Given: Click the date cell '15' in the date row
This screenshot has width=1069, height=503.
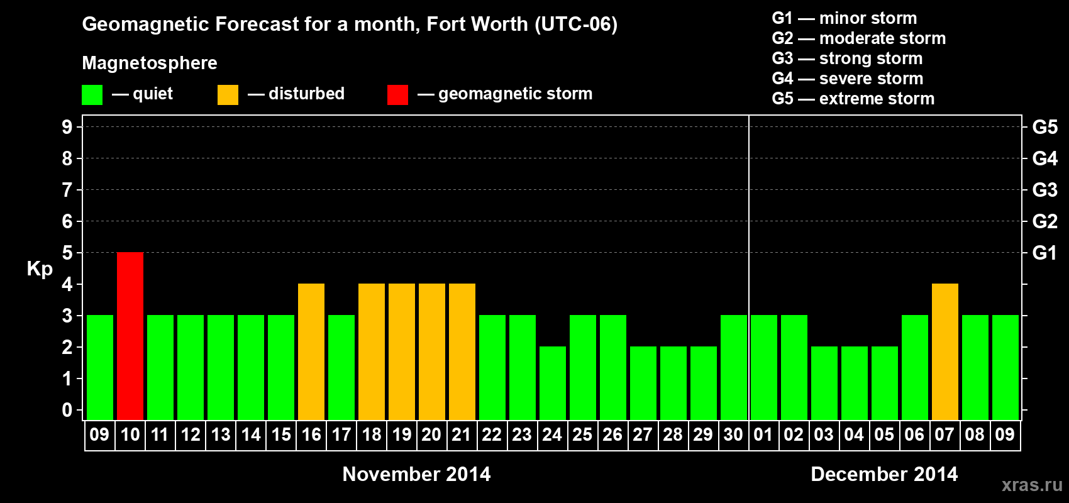Looking at the screenshot, I should pyautogui.click(x=281, y=435).
